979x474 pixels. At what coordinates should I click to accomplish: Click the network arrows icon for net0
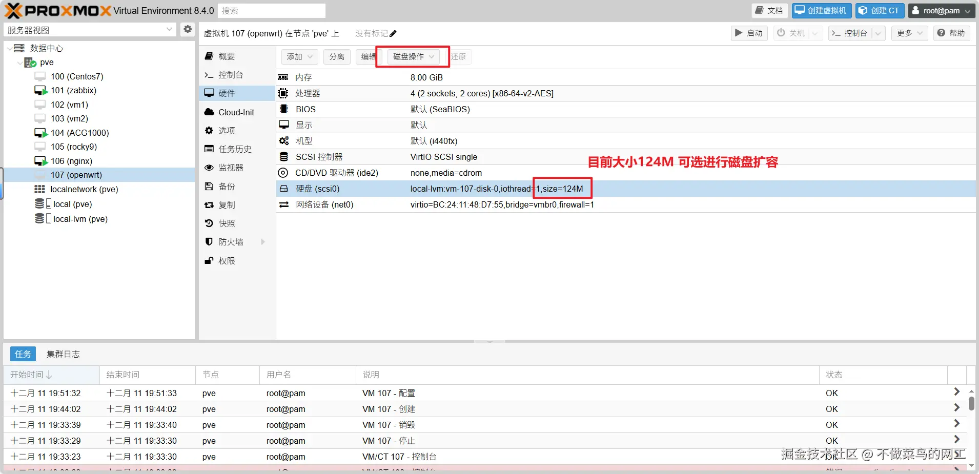[283, 204]
